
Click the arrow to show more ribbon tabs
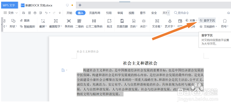click(168, 13)
